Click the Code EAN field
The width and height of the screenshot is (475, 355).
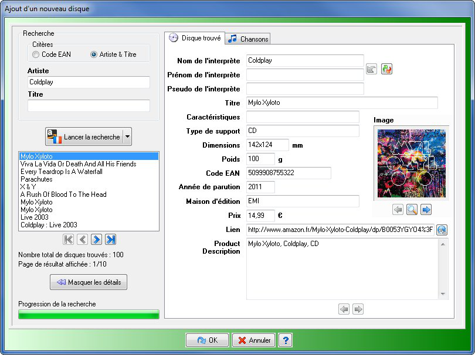coord(289,173)
